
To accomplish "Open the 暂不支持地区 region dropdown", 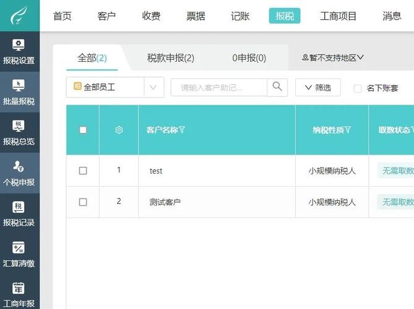I will coord(333,57).
